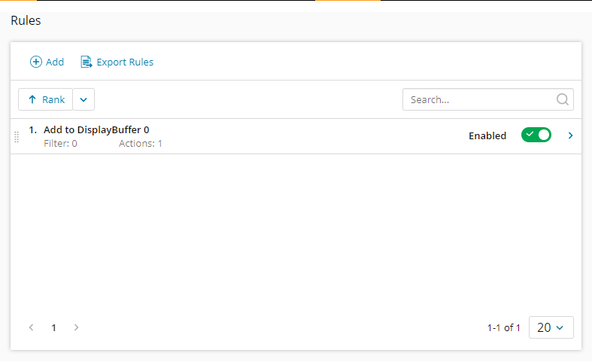Click the checkmark inside the green switch
Image resolution: width=592 pixels, height=362 pixels.
coord(530,135)
